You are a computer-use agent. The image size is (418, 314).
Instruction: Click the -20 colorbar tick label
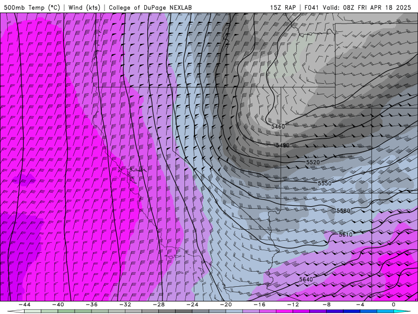(226, 305)
